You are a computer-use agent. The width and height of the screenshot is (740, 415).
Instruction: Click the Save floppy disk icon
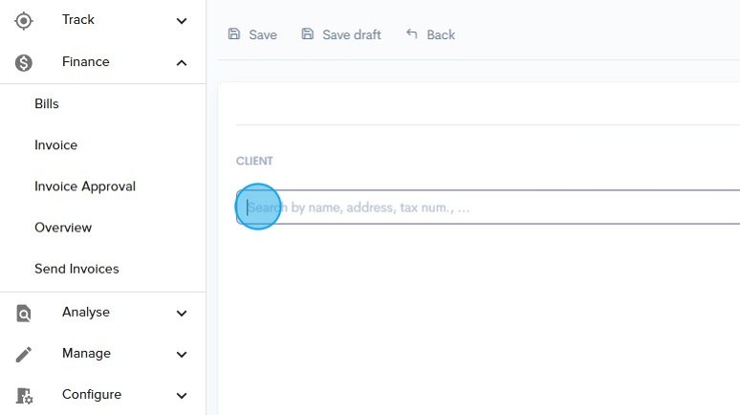pos(234,34)
